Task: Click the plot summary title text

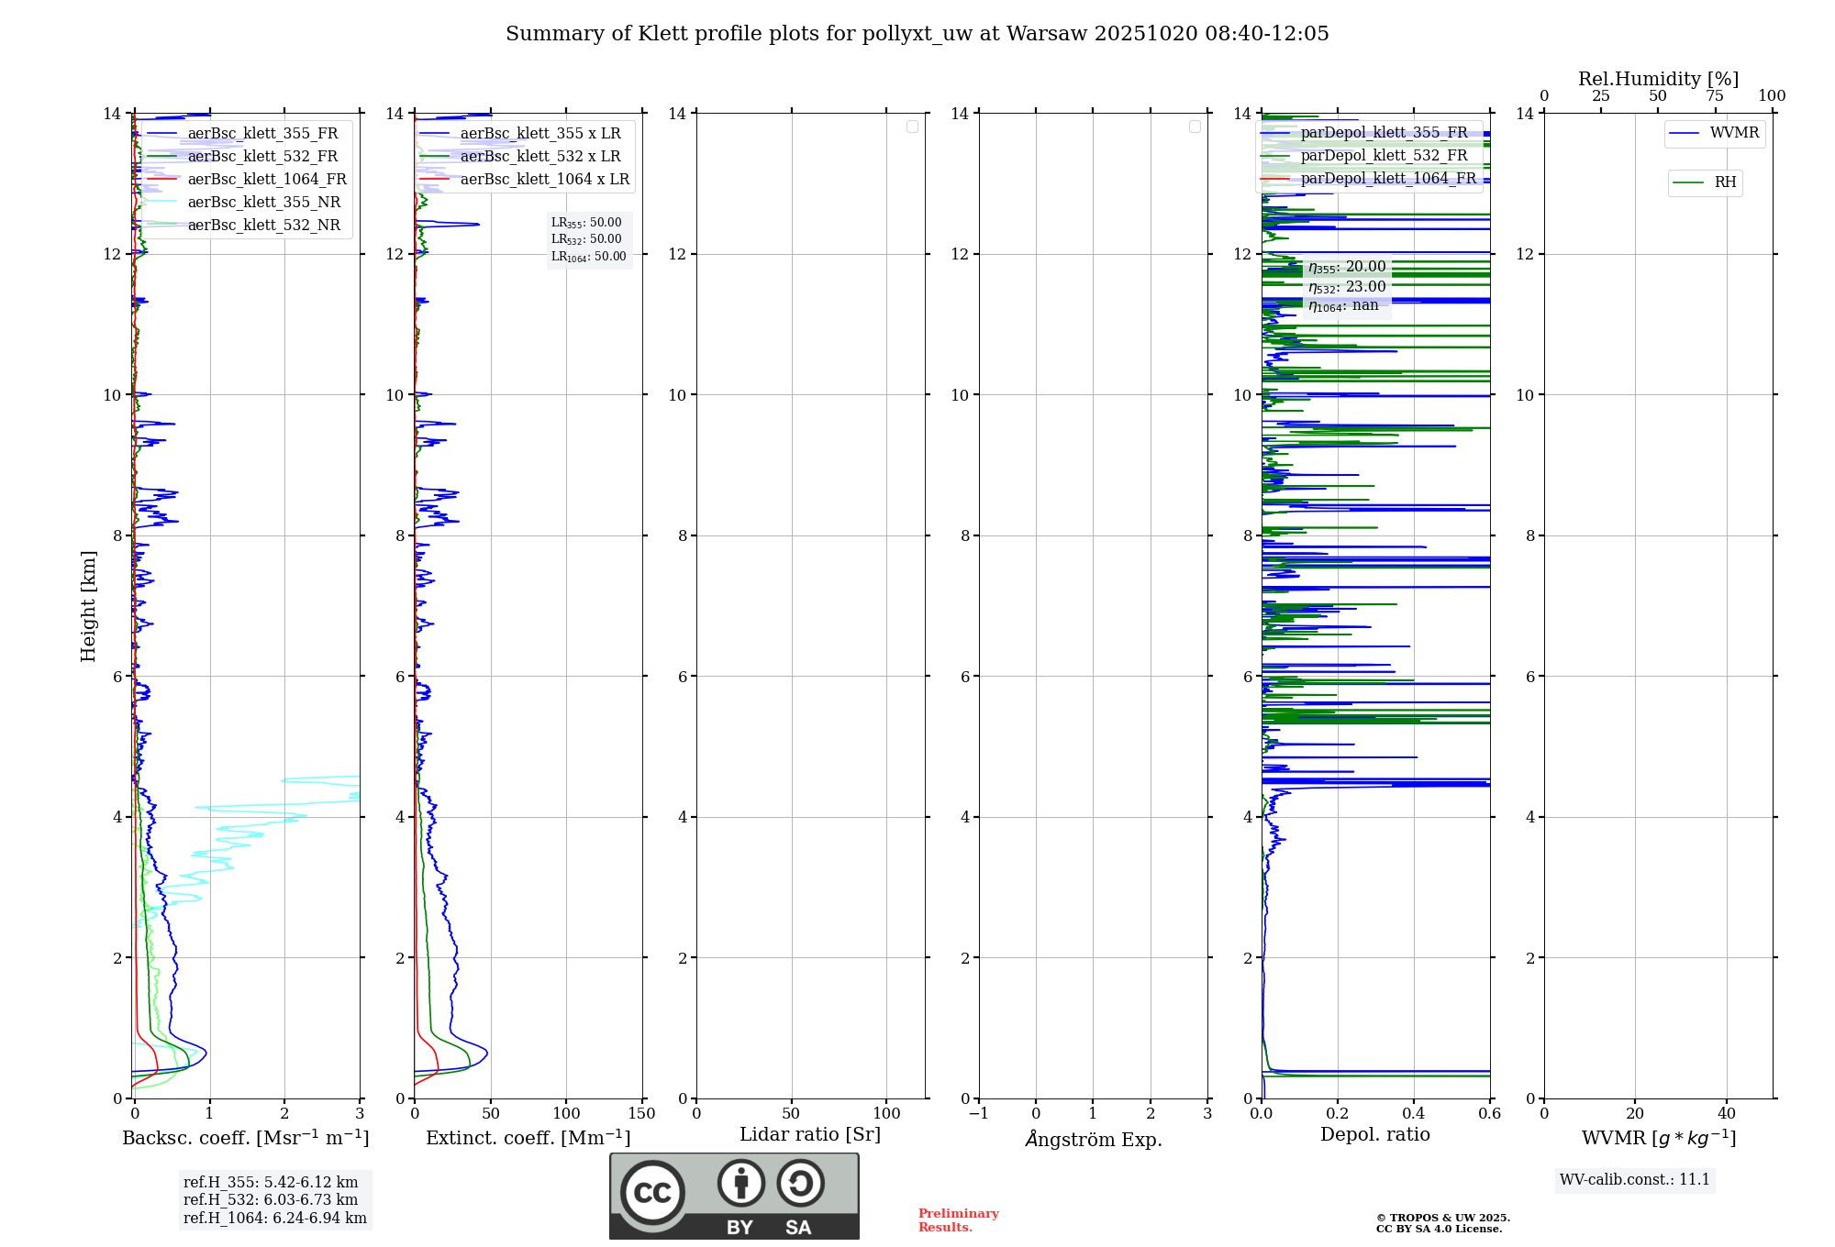Action: [x=917, y=34]
